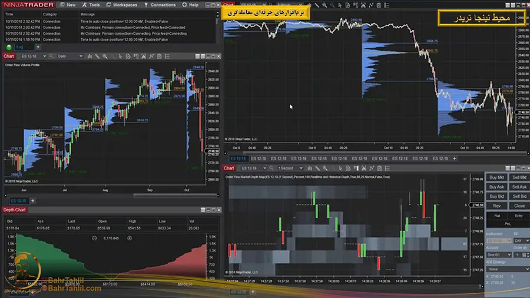Screen dimensions: 530x298
Task: Open the 1 Second interval dropdown
Action: (x=290, y=168)
